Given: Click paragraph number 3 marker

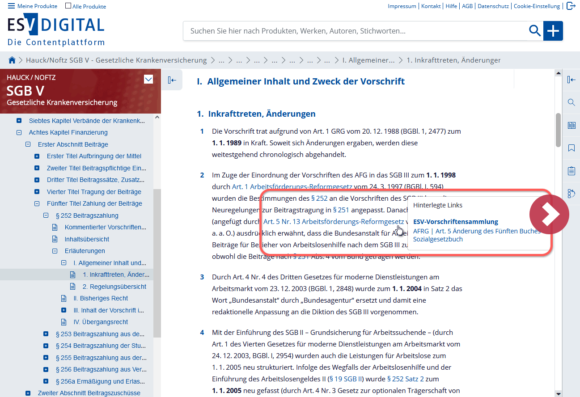Looking at the screenshot, I should click(x=202, y=277).
